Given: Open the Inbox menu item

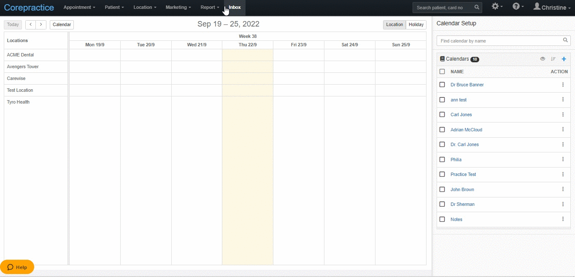Looking at the screenshot, I should click(x=235, y=8).
